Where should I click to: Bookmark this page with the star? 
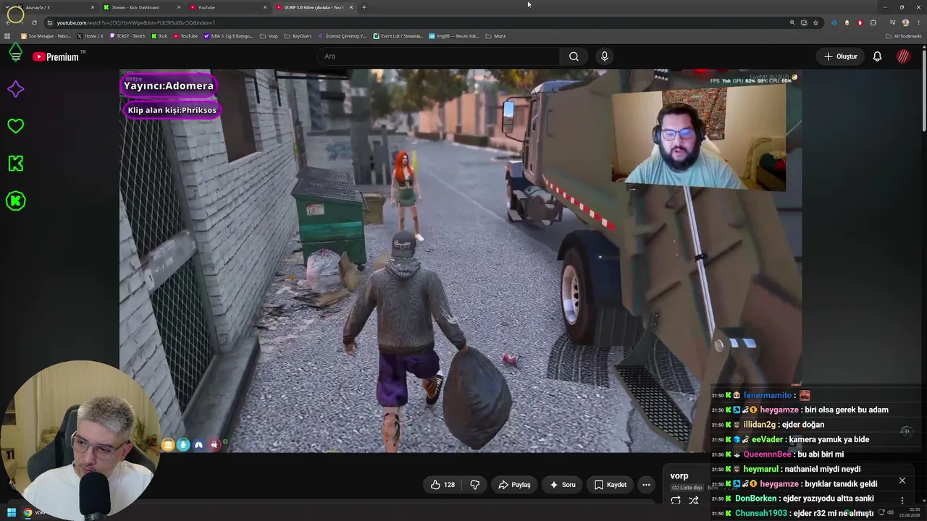[x=815, y=22]
